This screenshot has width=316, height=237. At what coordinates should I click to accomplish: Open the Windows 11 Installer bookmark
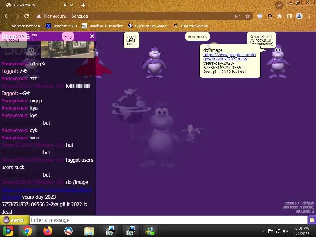[x=102, y=26]
